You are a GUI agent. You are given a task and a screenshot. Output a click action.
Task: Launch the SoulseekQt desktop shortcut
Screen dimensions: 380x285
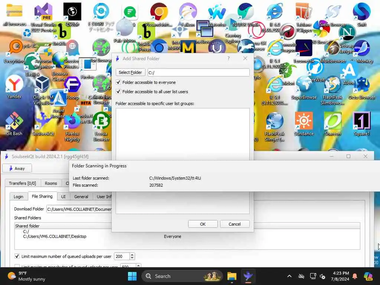click(43, 124)
